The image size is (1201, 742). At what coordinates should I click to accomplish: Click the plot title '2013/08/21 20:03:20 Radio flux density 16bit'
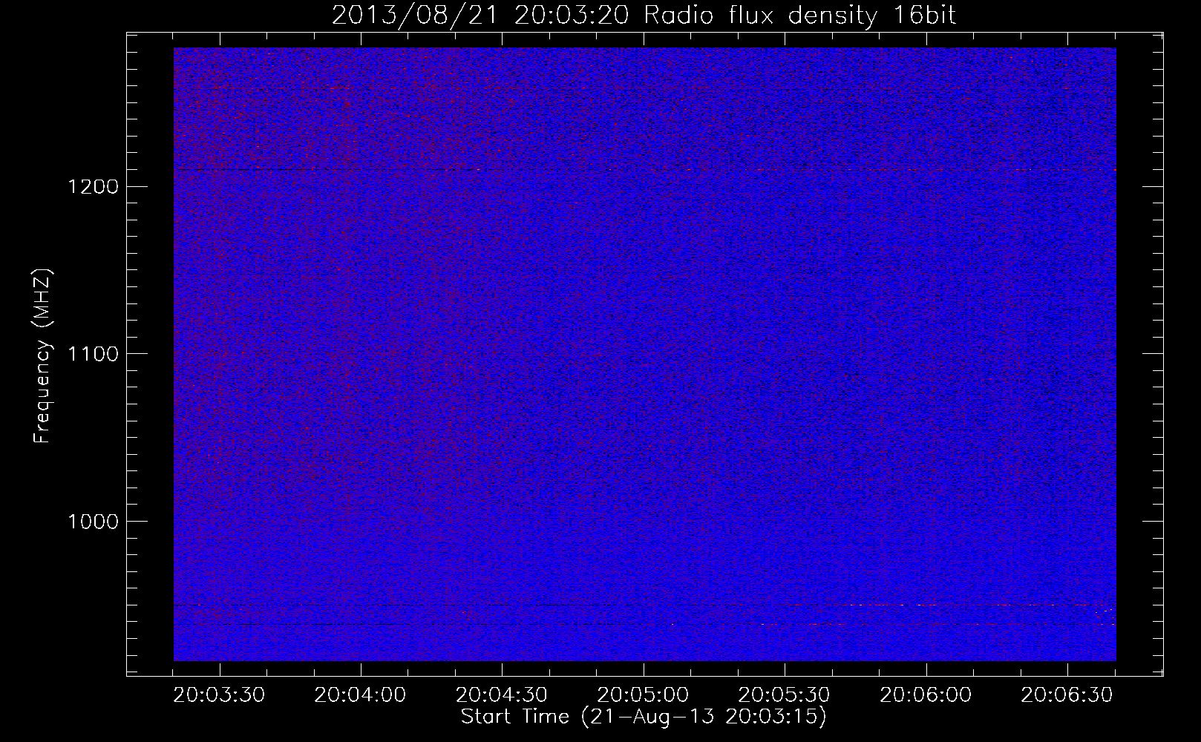tap(644, 16)
